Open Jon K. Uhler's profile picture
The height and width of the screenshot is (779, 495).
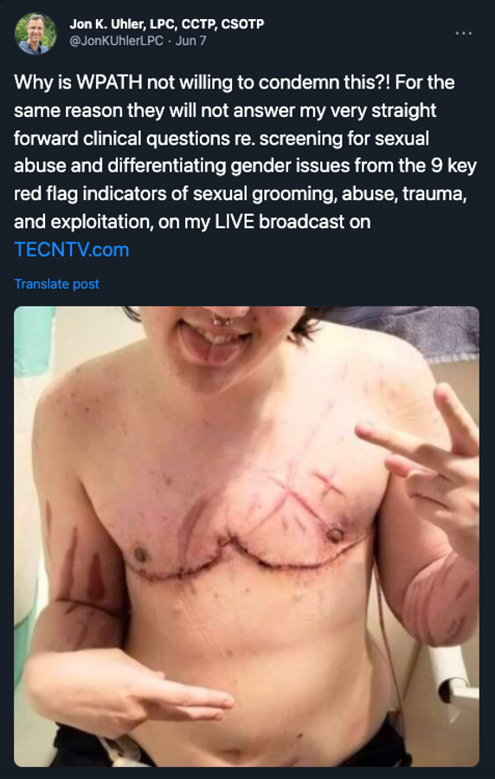click(x=35, y=33)
